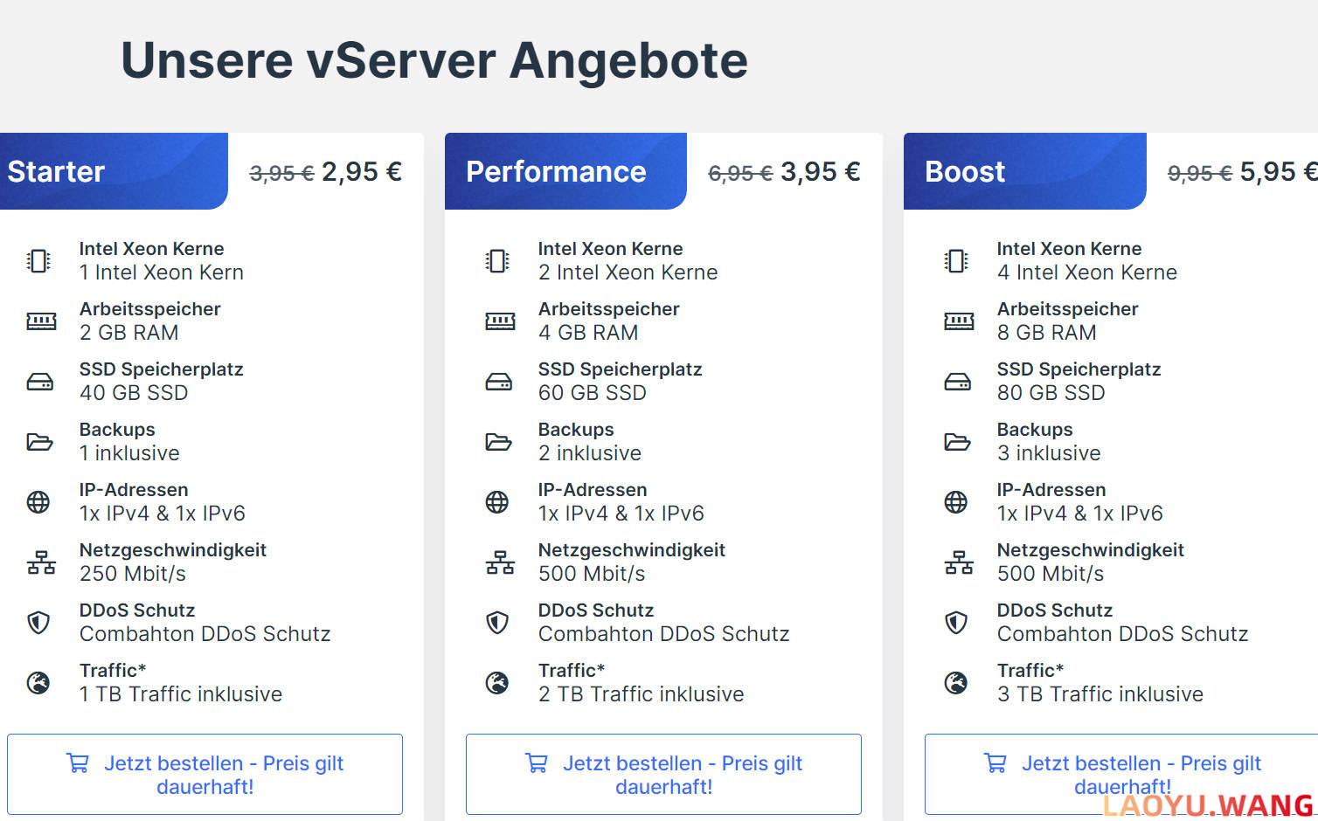Screen dimensions: 1318x821
Task: Order the Boost plan with Jetzt bestellen
Action: [x=1121, y=775]
